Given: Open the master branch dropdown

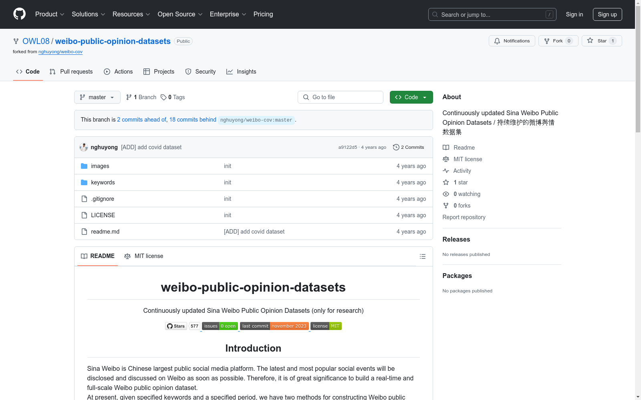Looking at the screenshot, I should pyautogui.click(x=97, y=97).
